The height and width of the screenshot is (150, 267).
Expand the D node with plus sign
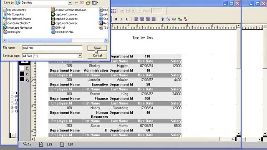(x=12, y=111)
